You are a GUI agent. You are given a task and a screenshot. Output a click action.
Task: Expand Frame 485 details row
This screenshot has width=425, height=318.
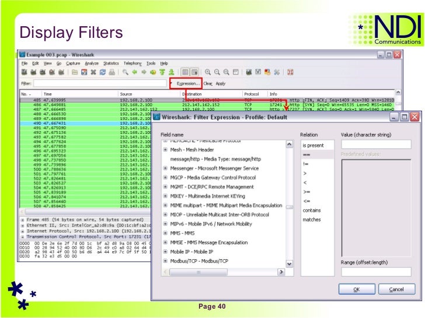point(23,220)
